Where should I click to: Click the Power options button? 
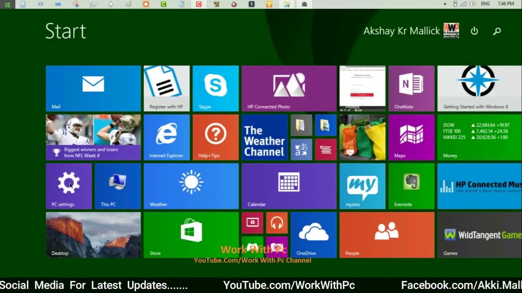(x=474, y=31)
